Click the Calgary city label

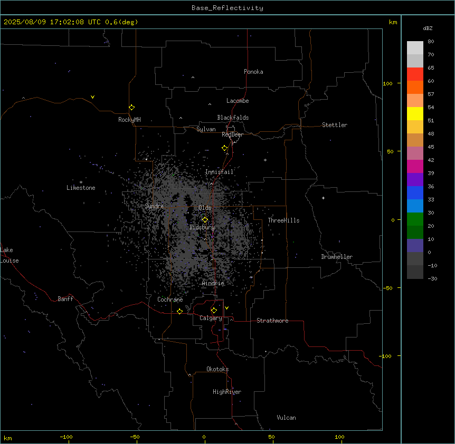(x=211, y=318)
